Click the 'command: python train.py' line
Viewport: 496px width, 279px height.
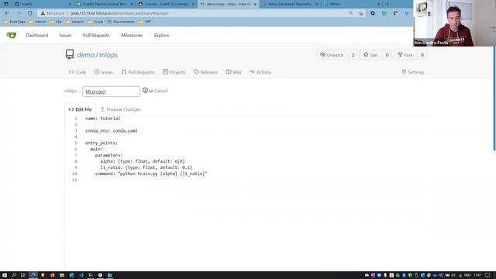151,174
